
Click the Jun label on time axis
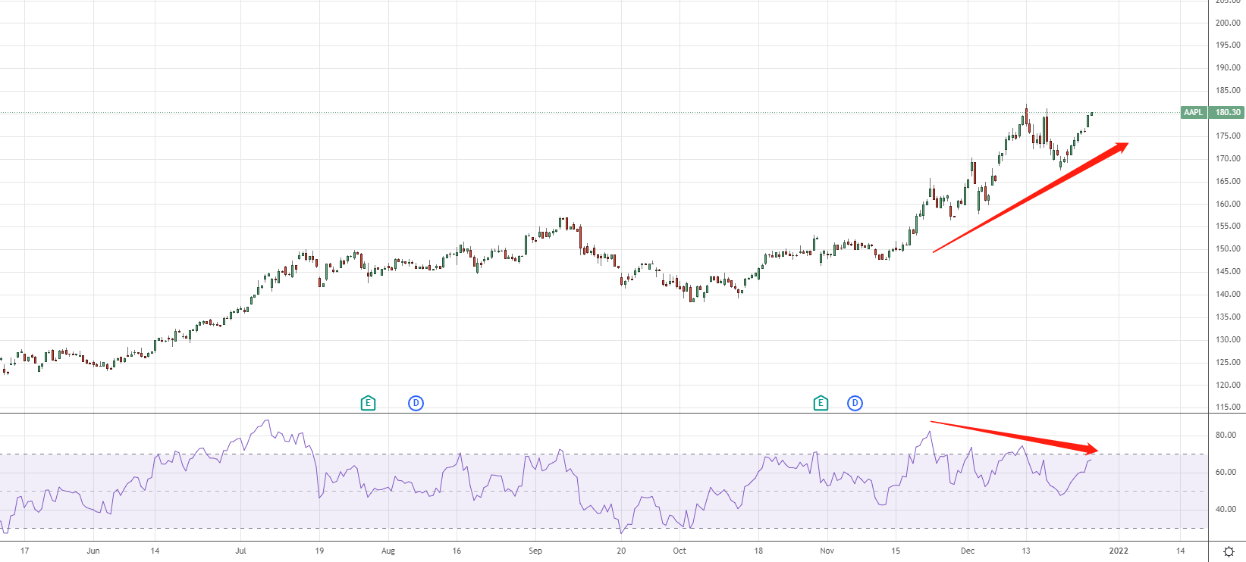(x=93, y=551)
